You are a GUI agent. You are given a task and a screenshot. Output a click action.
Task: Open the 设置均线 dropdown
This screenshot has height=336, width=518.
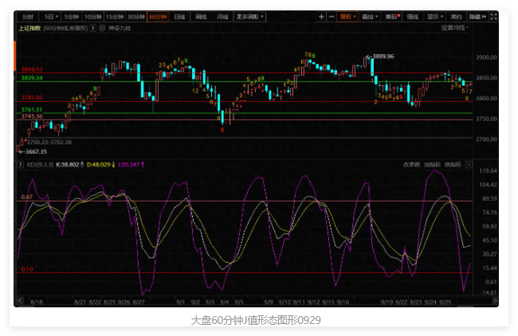pos(455,27)
